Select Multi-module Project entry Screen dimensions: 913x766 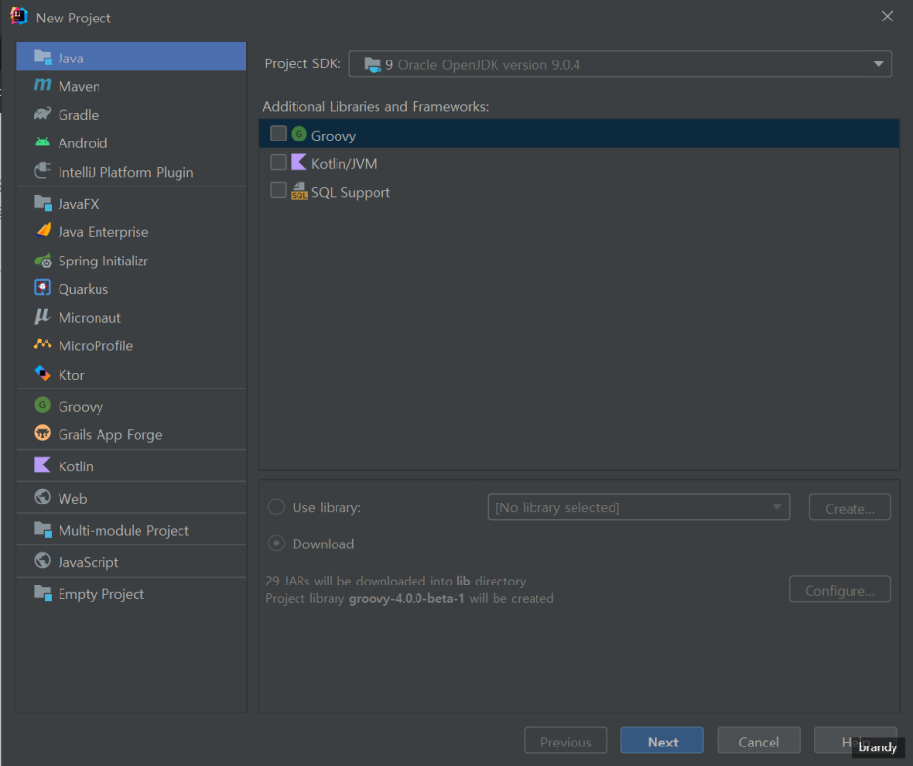click(x=131, y=530)
